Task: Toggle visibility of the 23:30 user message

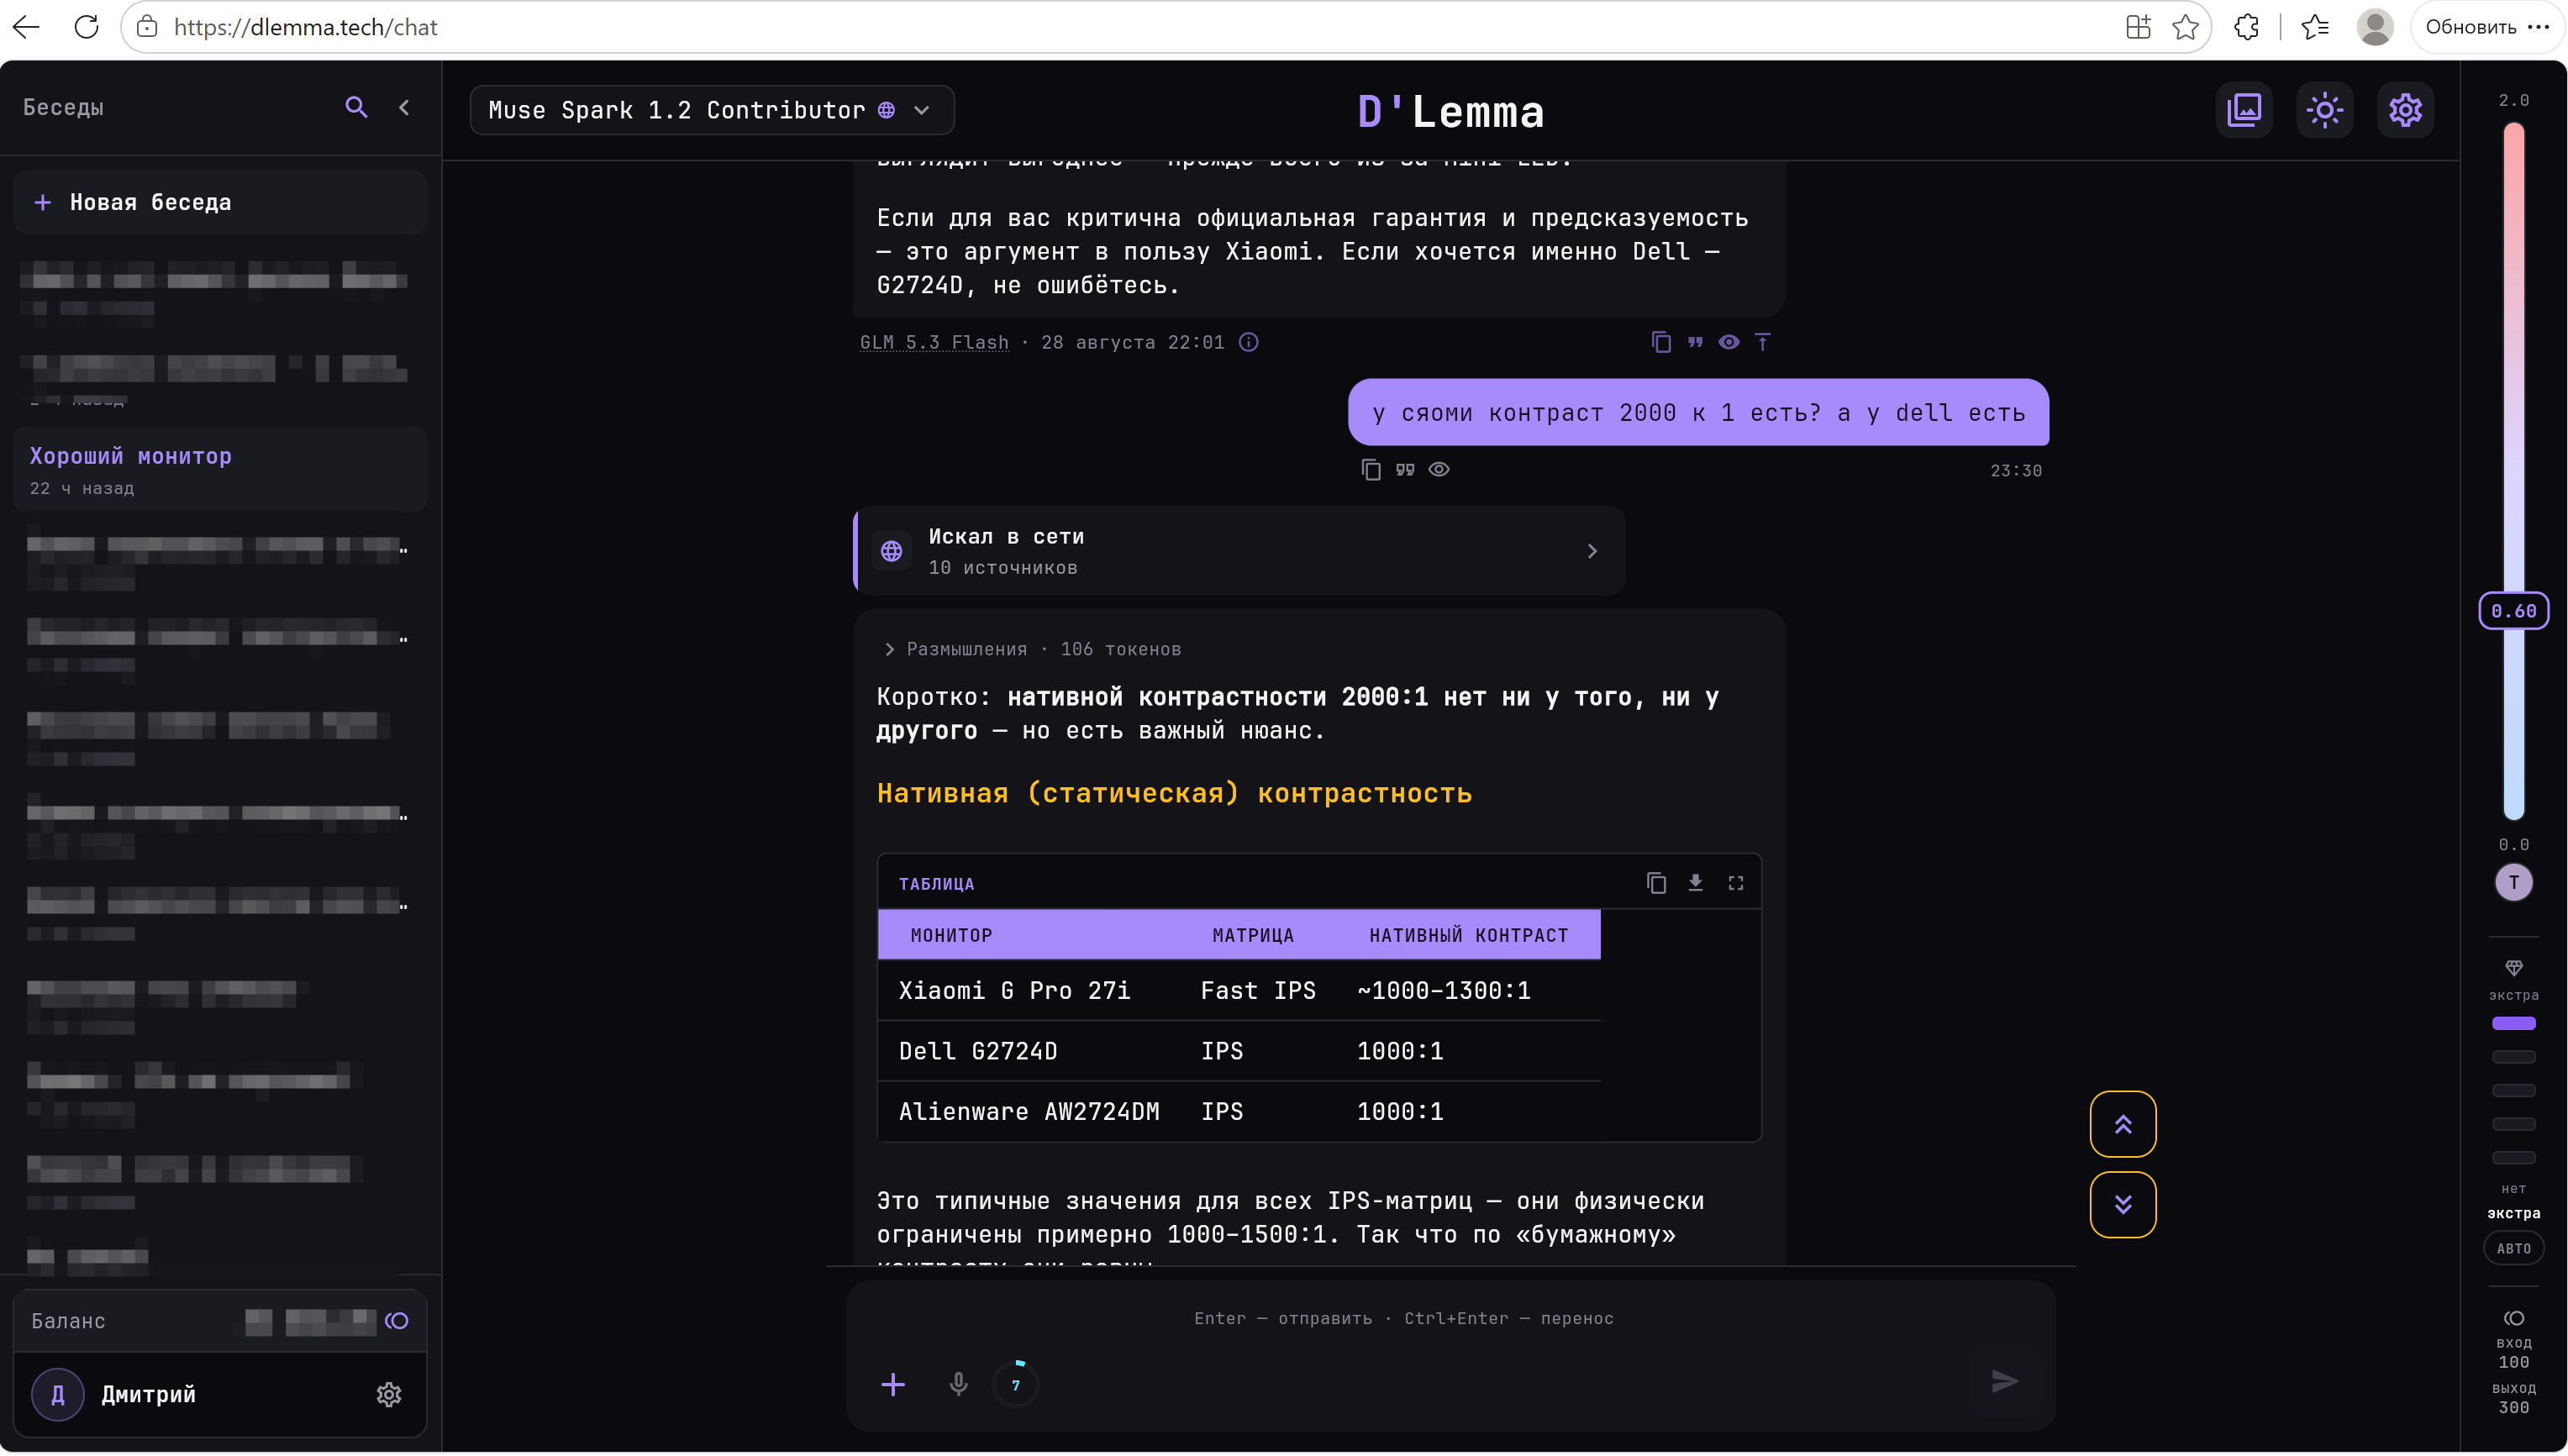Action: (x=1439, y=470)
